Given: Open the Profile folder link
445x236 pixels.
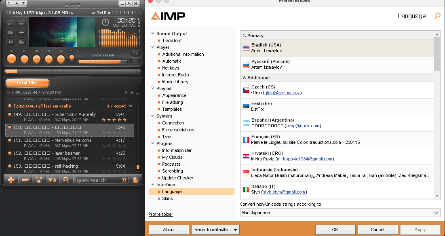Looking at the screenshot, I should pos(160,215).
